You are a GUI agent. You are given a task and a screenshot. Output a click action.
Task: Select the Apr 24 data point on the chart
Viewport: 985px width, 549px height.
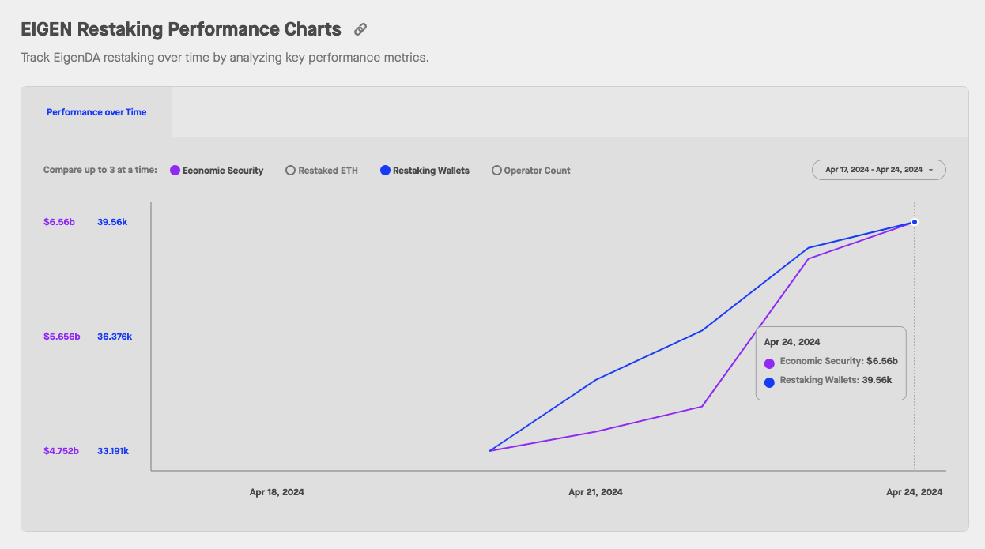[915, 222]
